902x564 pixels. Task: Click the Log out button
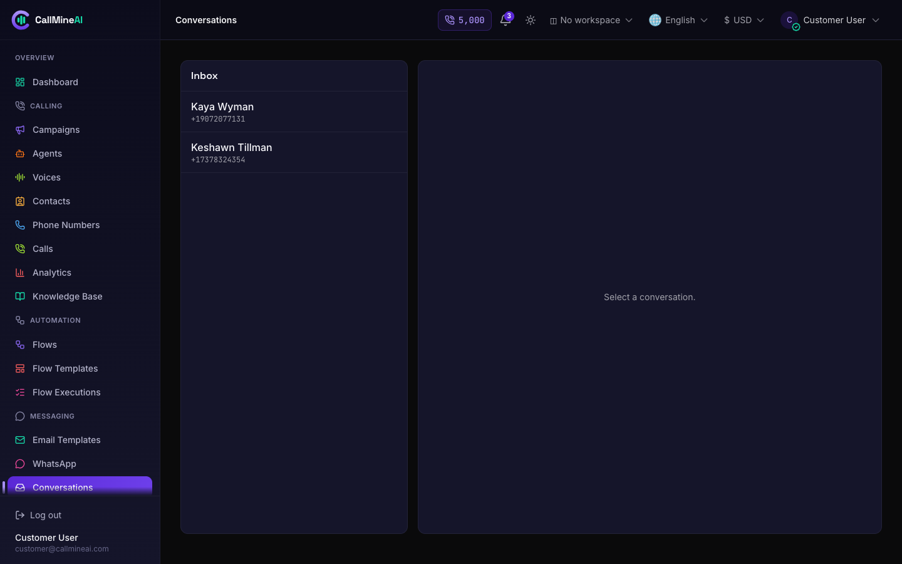click(38, 515)
